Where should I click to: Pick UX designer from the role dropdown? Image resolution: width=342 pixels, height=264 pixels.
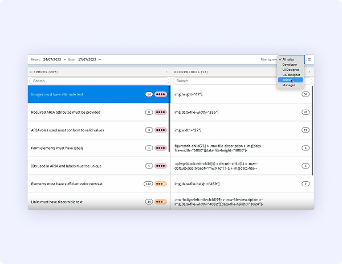click(291, 75)
